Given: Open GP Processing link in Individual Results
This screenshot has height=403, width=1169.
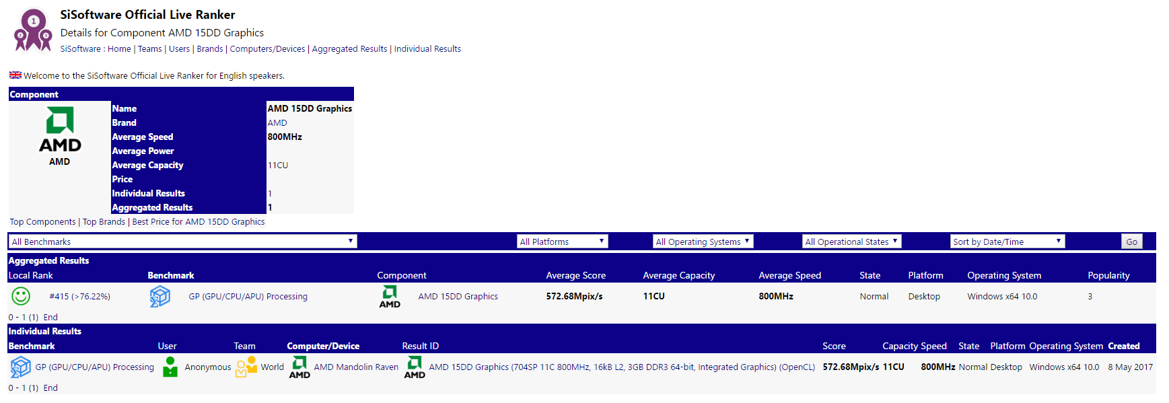Looking at the screenshot, I should click(94, 367).
